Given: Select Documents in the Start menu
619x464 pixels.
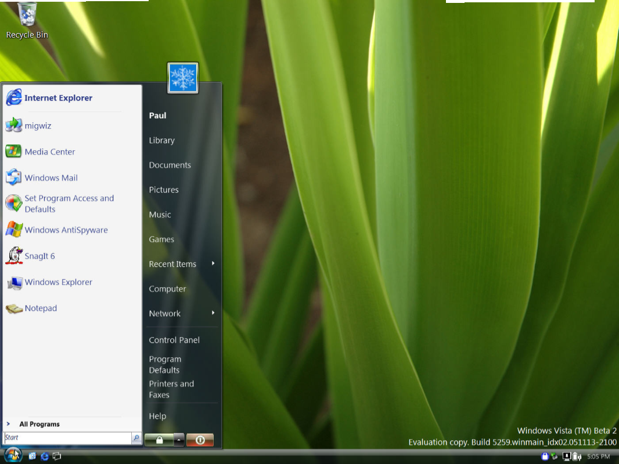Looking at the screenshot, I should [x=170, y=165].
